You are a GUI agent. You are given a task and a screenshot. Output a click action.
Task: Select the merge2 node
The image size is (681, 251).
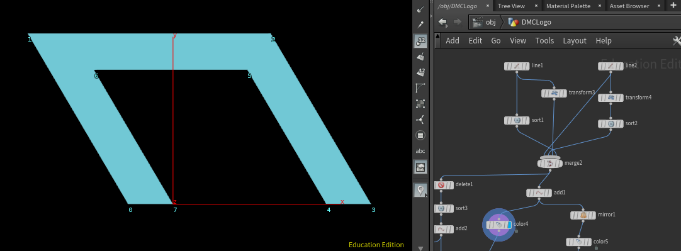pyautogui.click(x=550, y=163)
